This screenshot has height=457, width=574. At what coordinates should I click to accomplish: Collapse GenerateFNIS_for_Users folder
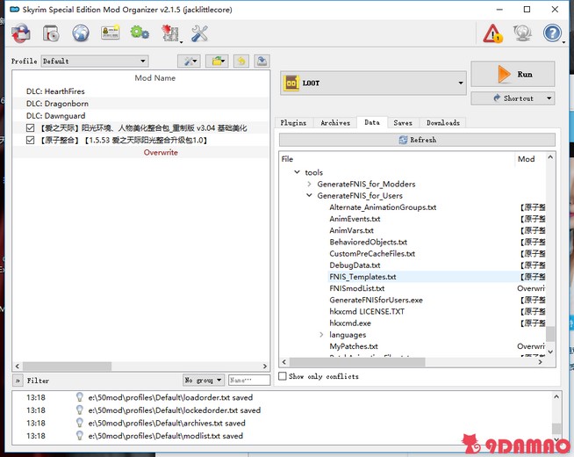coord(309,195)
